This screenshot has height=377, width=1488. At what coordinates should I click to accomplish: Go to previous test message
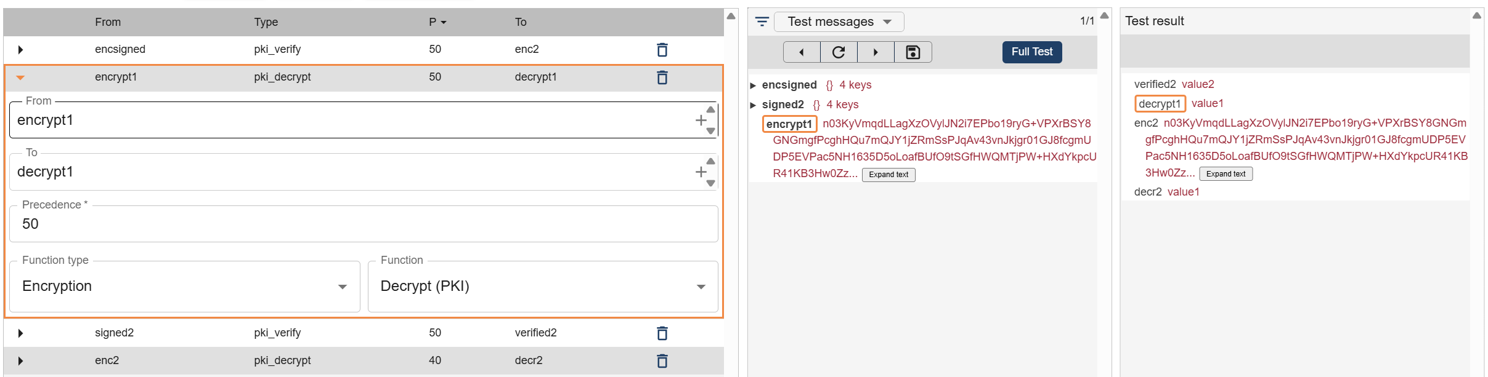(x=802, y=52)
